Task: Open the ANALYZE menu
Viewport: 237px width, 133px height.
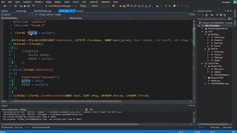Action: click(94, 2)
